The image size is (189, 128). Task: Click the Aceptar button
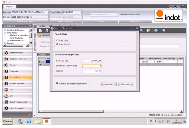tap(109, 84)
